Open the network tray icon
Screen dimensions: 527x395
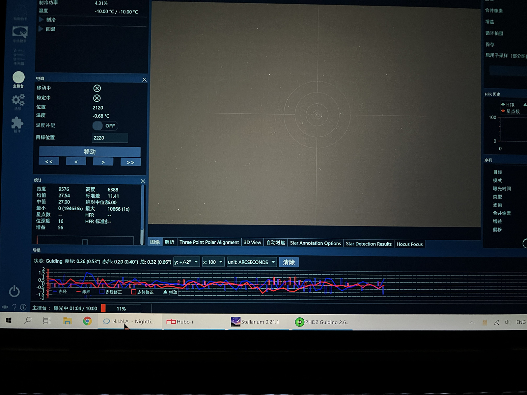(497, 323)
